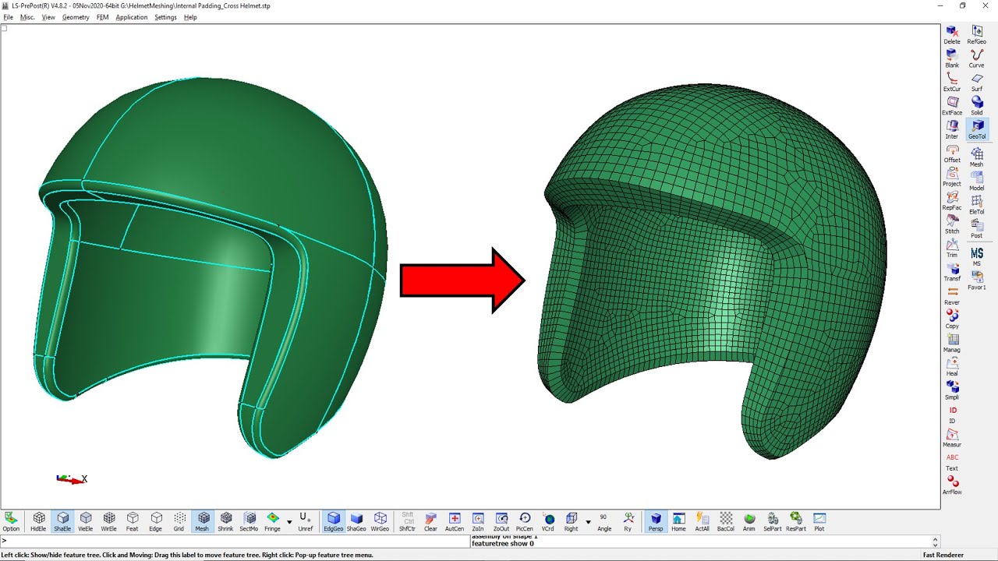Open the EleTol element tools page

point(977,205)
